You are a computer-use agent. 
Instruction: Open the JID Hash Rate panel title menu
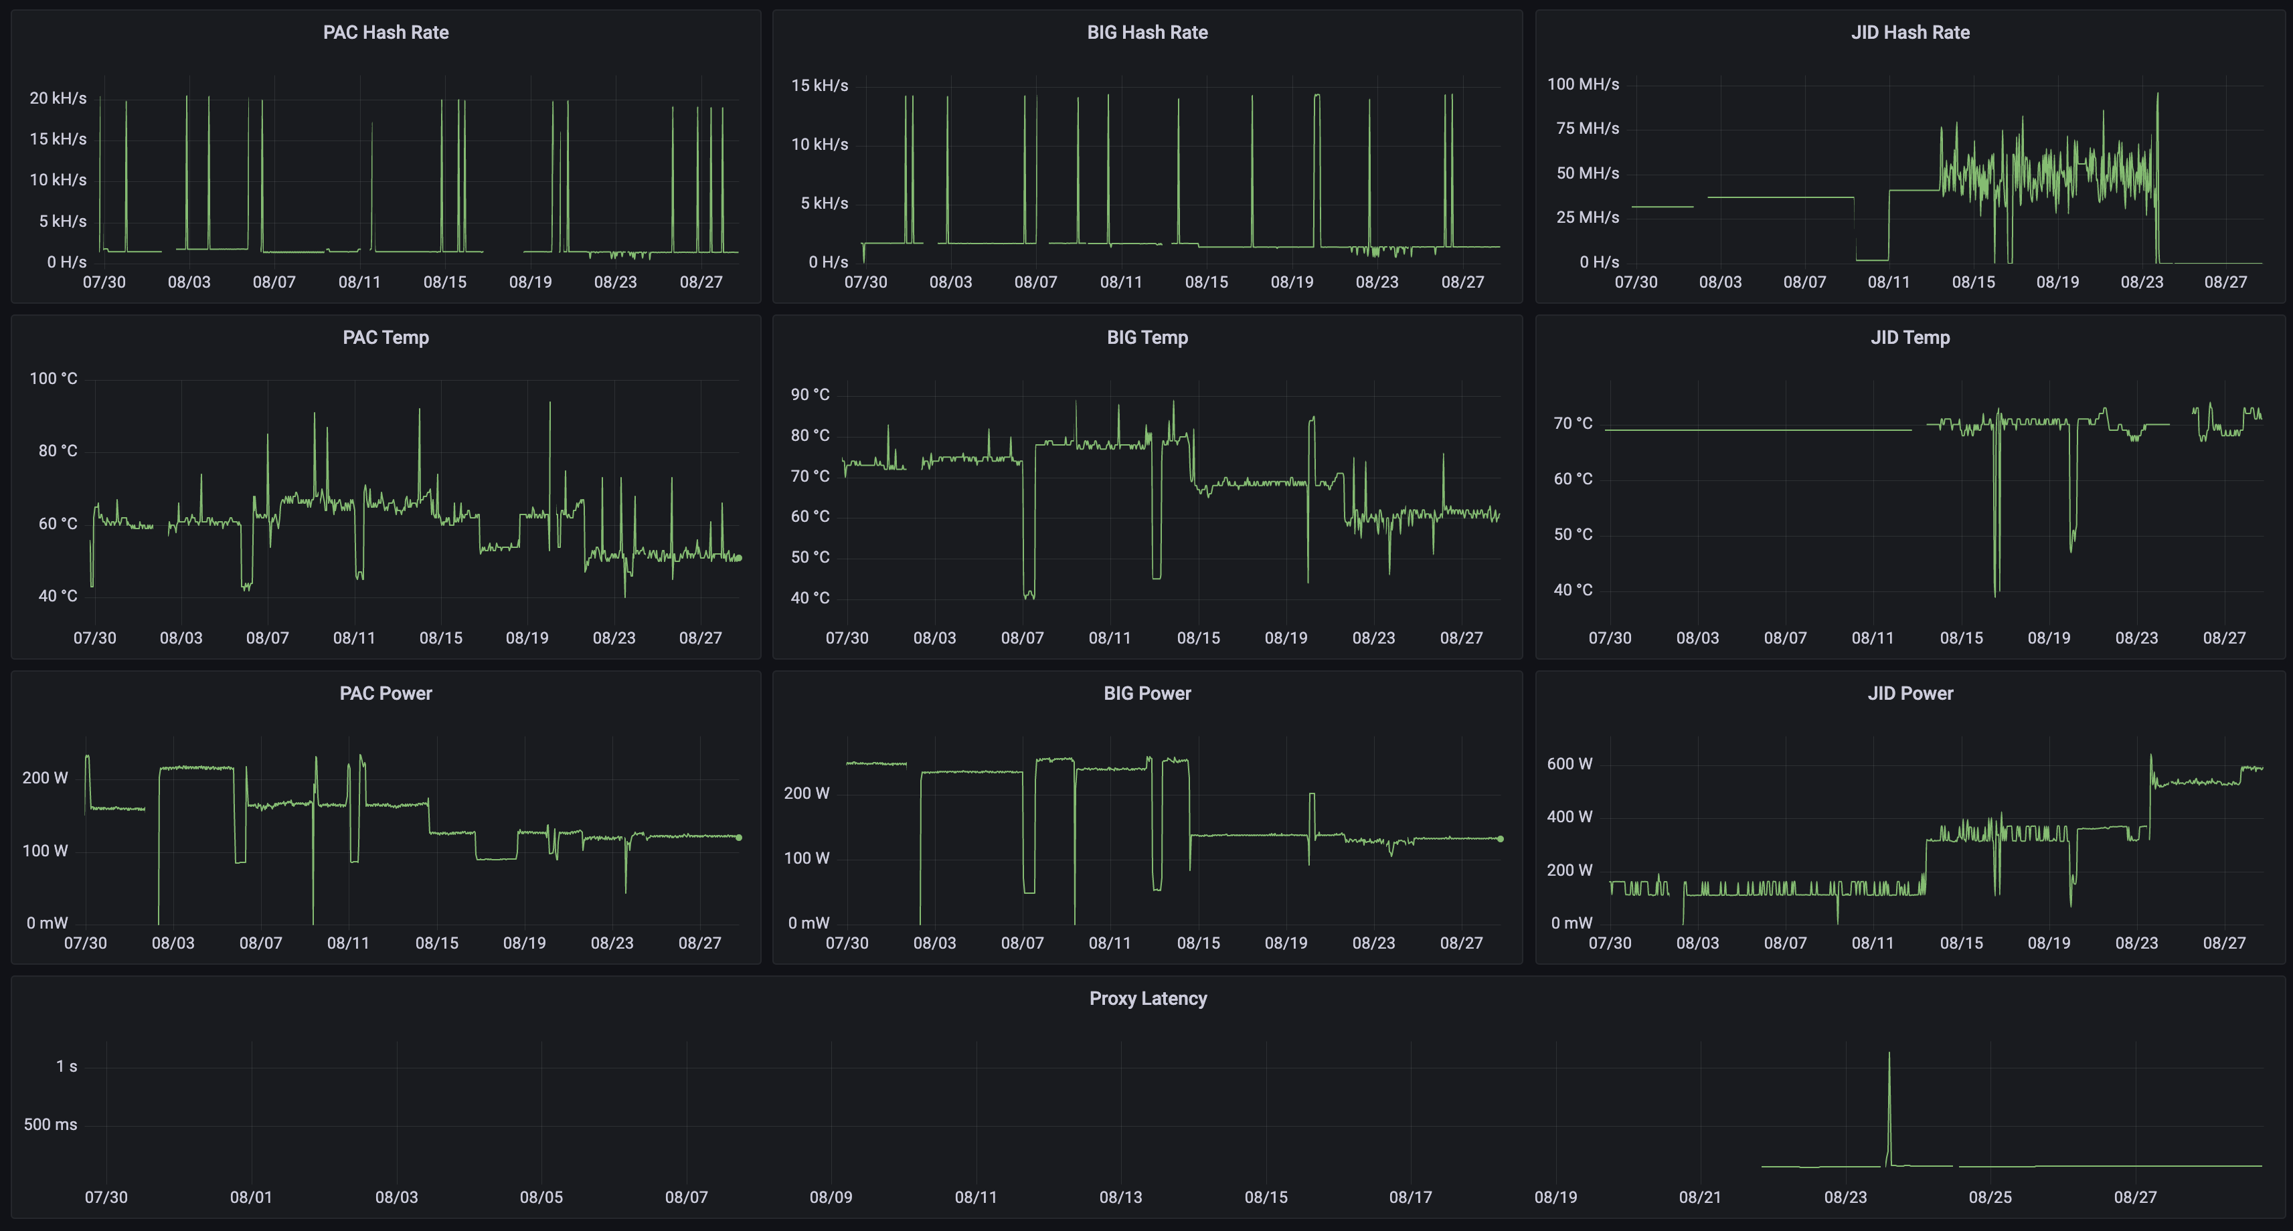(x=1909, y=33)
